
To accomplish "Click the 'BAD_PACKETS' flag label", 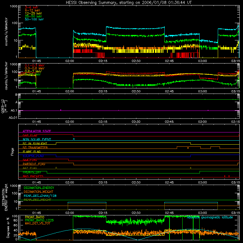I will pos(33,176).
